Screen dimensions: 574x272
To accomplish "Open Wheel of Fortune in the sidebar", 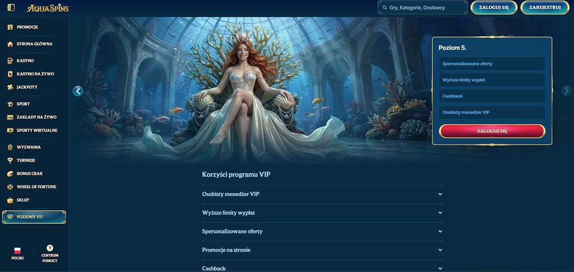I will (x=36, y=187).
